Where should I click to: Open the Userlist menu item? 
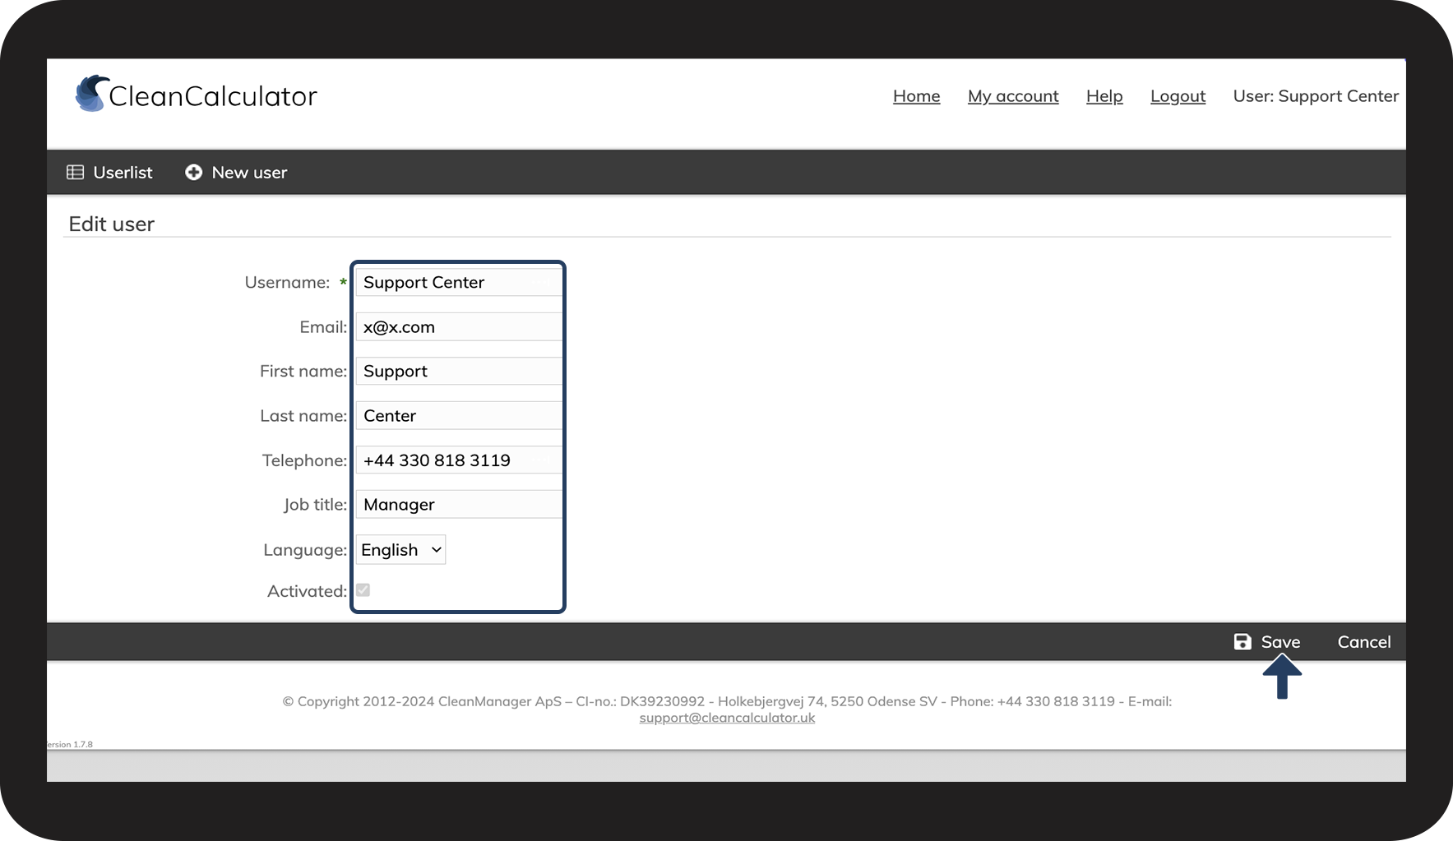point(109,173)
